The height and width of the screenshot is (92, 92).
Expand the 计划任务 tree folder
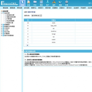[x=2, y=28]
